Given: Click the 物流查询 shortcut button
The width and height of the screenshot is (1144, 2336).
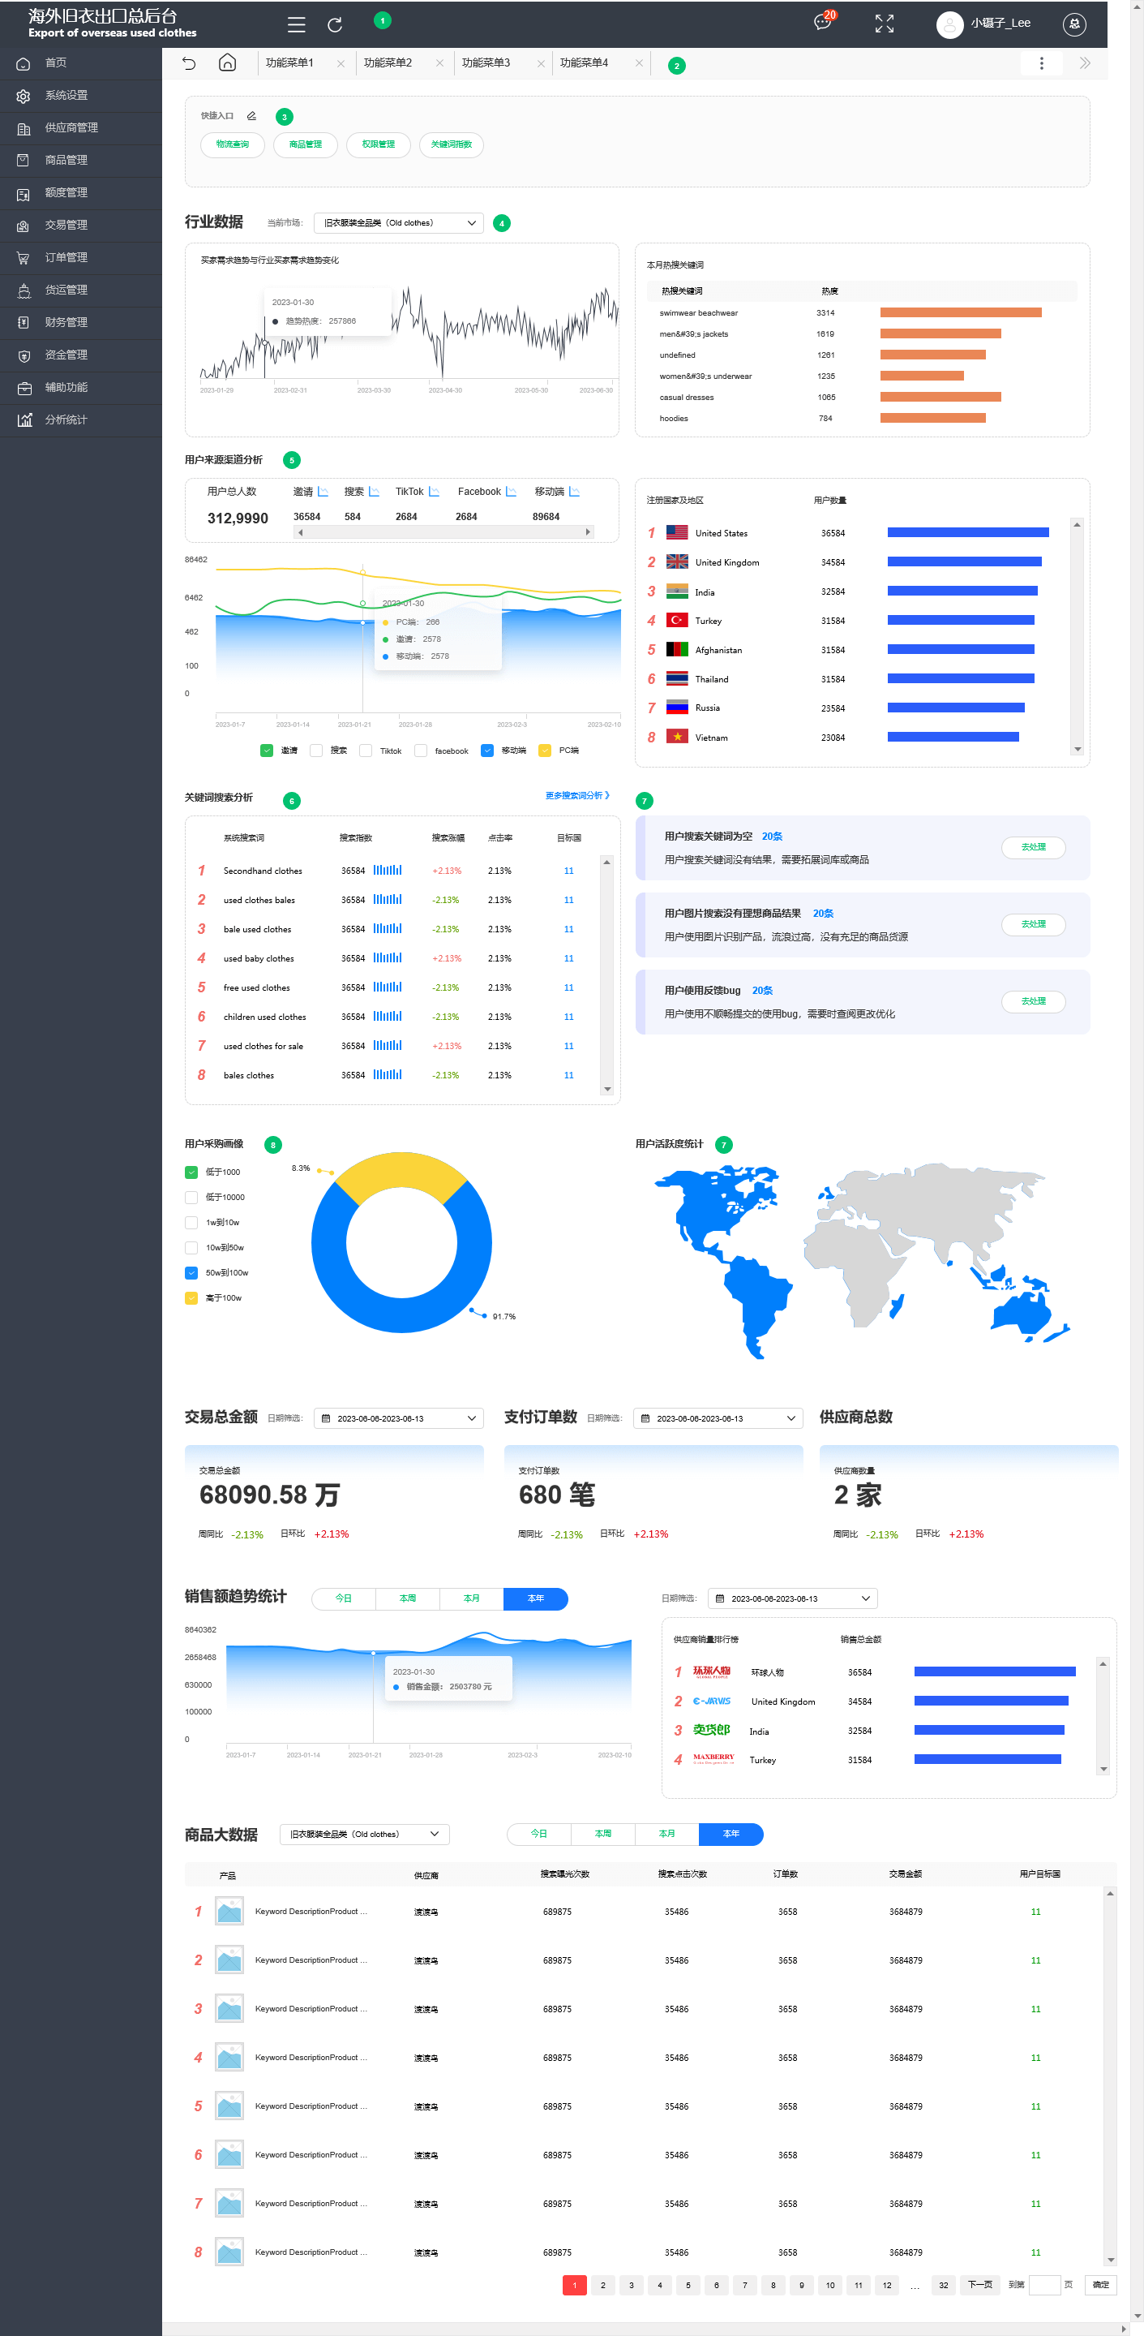Looking at the screenshot, I should click(x=232, y=144).
